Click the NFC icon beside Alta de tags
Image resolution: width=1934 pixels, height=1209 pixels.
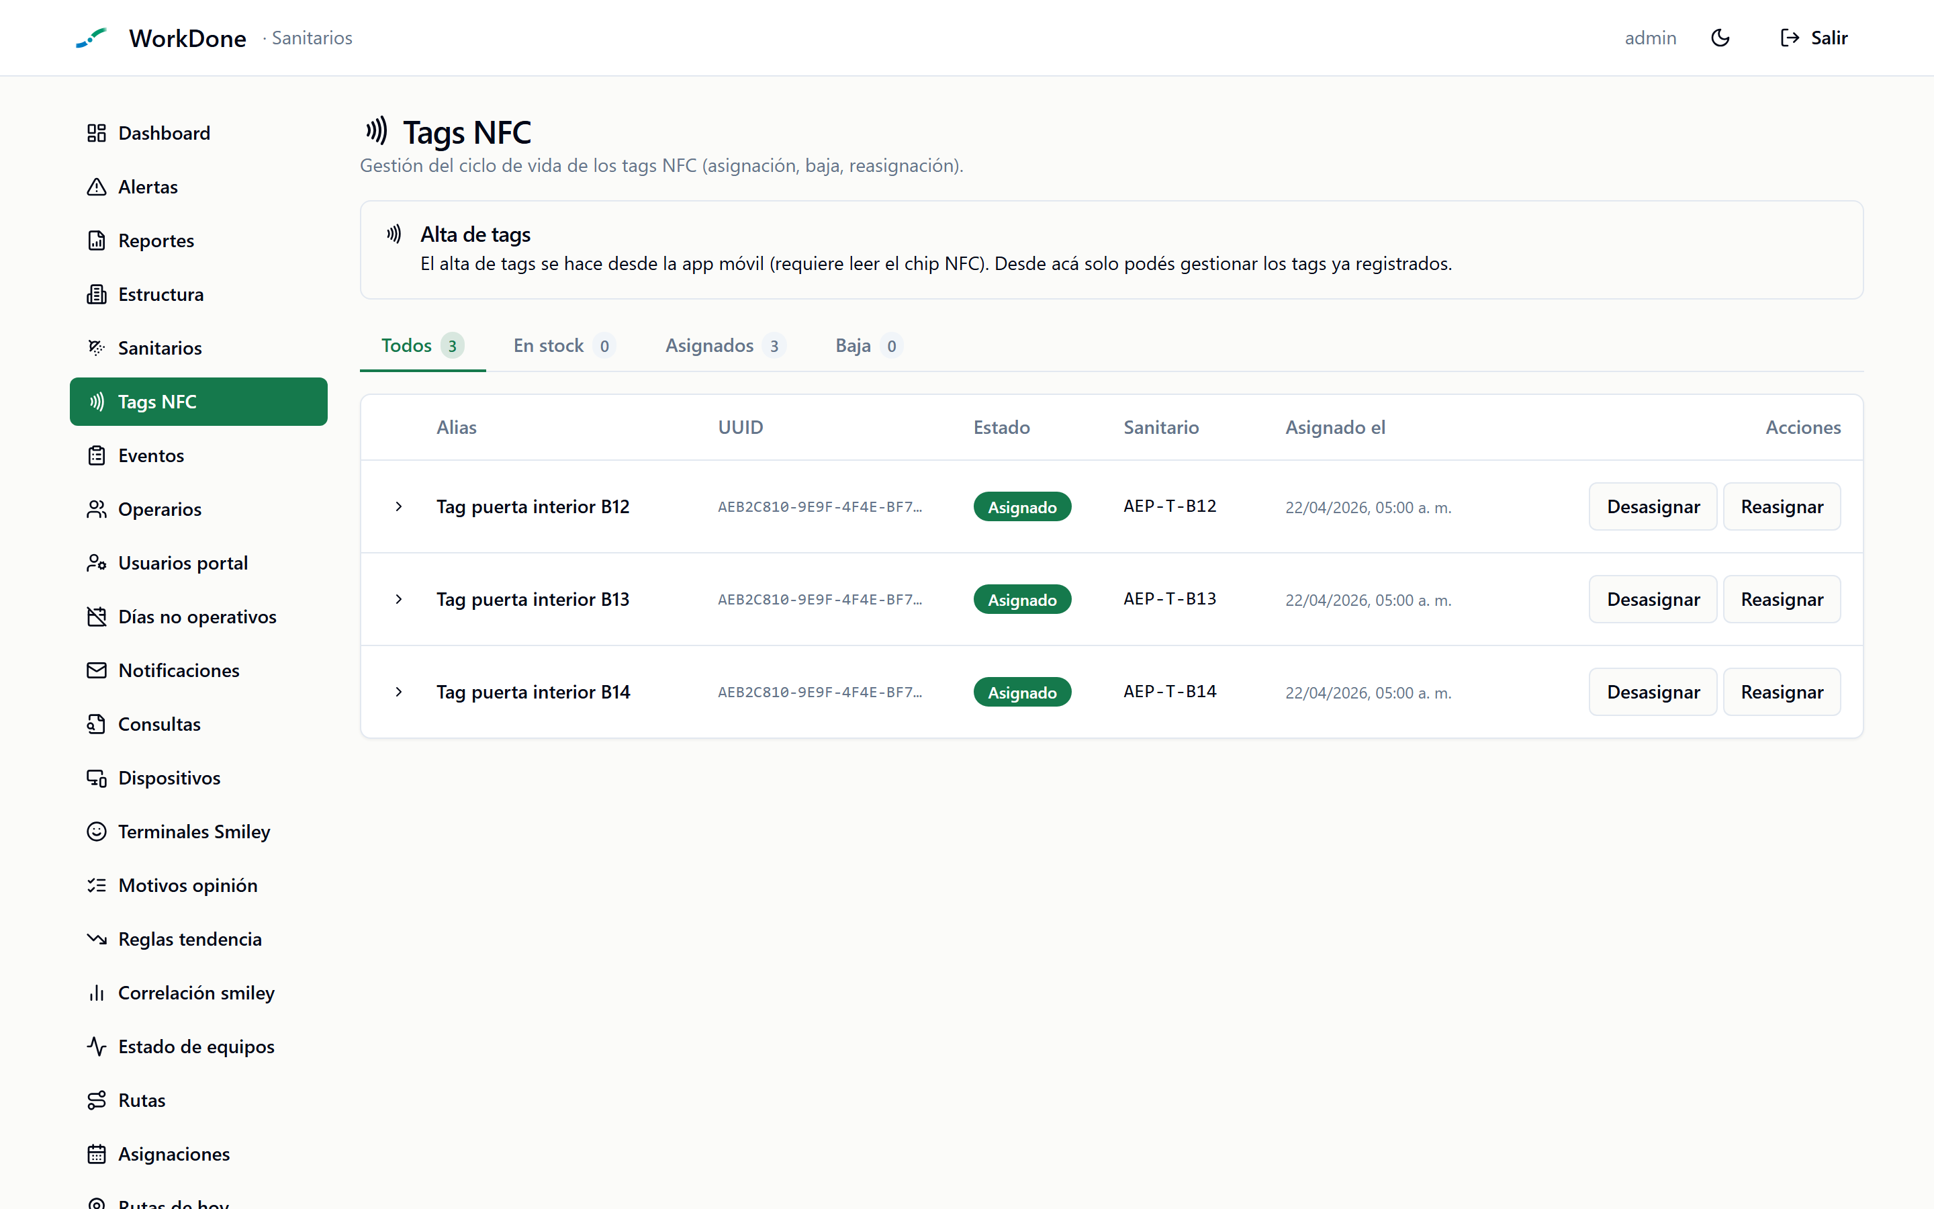394,234
